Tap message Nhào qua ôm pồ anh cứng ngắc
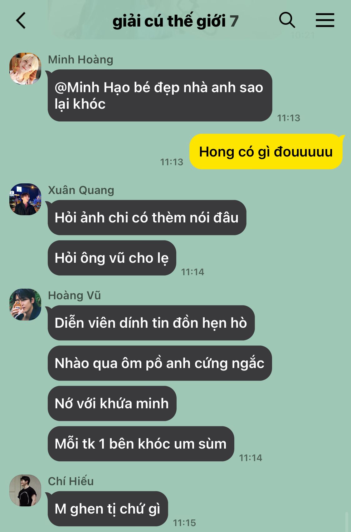The height and width of the screenshot is (532, 351). (160, 363)
